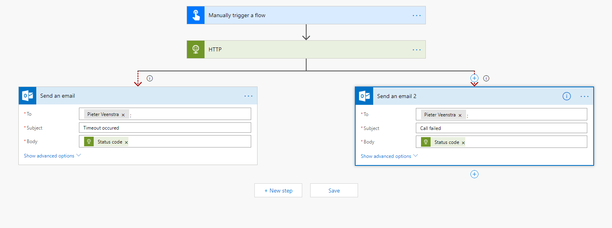Click the Save button
Image resolution: width=612 pixels, height=228 pixels.
pos(334,191)
